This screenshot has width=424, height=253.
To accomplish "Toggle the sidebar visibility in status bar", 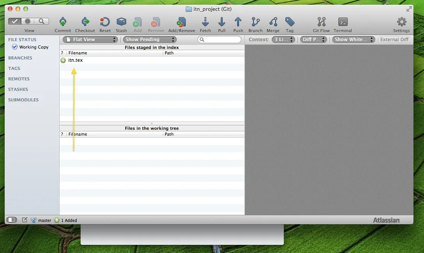I will point(11,220).
